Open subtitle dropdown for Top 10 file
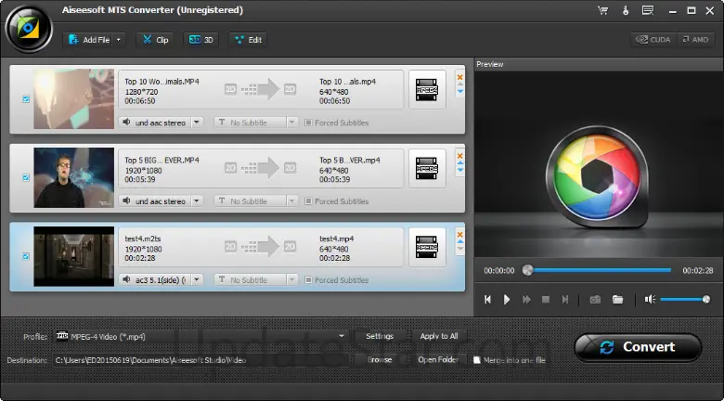This screenshot has height=401, width=724. [x=291, y=123]
